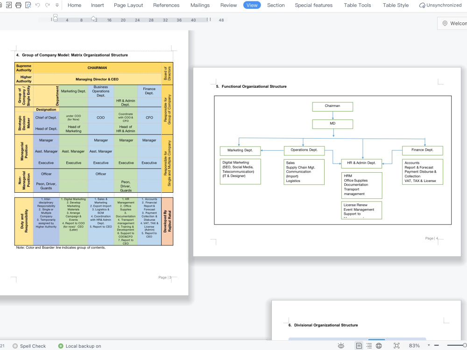Select the active View tab
467x350 pixels.
[252, 5]
